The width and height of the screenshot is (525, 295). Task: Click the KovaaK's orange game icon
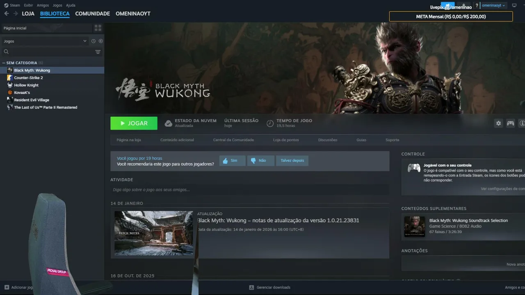click(x=10, y=93)
